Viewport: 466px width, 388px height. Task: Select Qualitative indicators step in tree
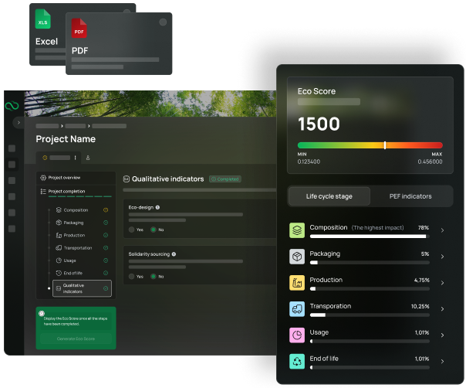82,288
